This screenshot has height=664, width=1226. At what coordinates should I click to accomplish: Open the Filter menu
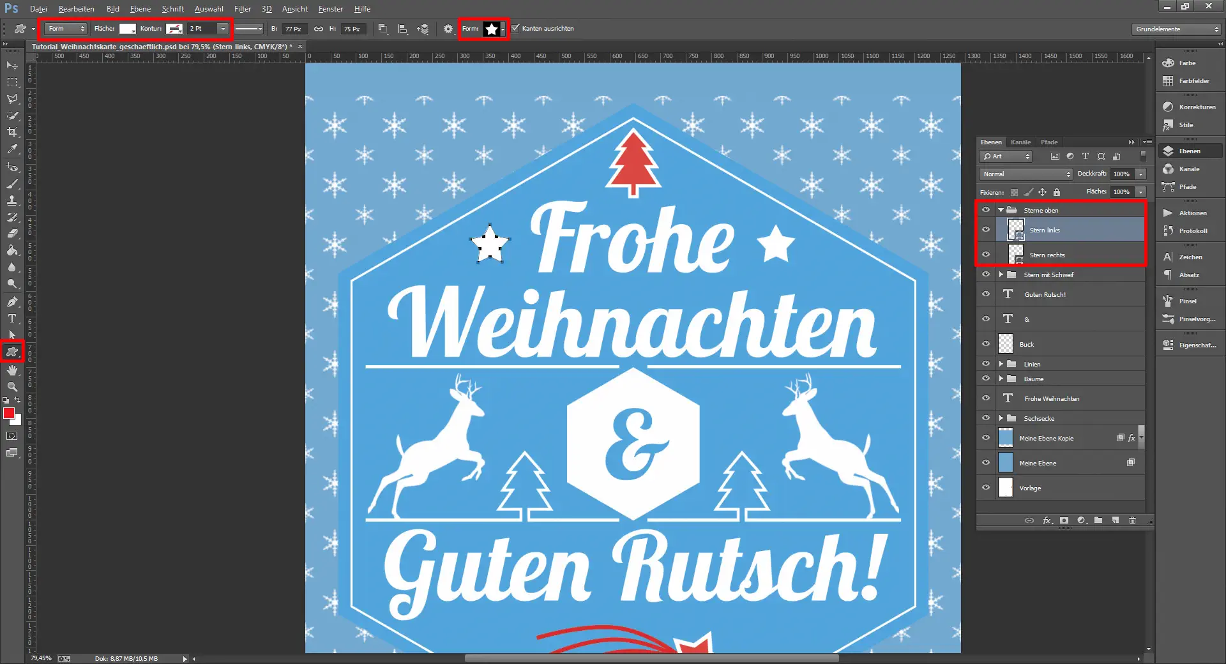pos(243,9)
